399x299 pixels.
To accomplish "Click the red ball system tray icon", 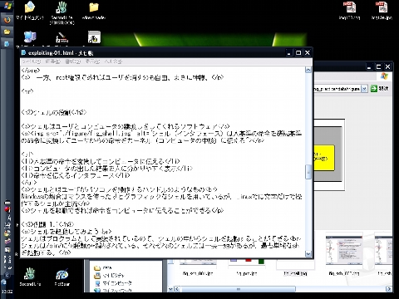I will (7, 209).
